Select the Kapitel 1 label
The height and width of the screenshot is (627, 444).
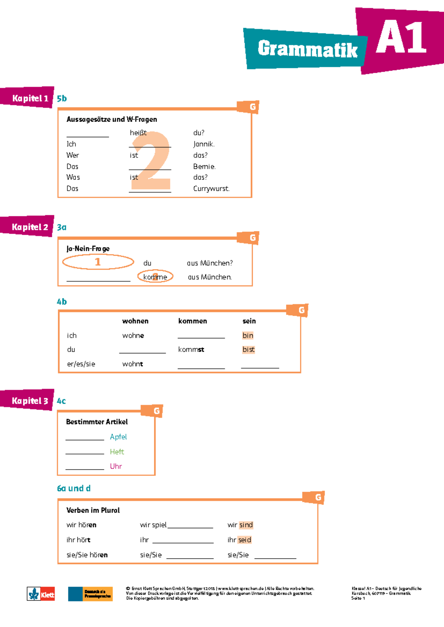[30, 98]
